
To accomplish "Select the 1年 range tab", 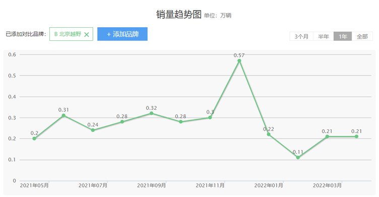I will (343, 36).
